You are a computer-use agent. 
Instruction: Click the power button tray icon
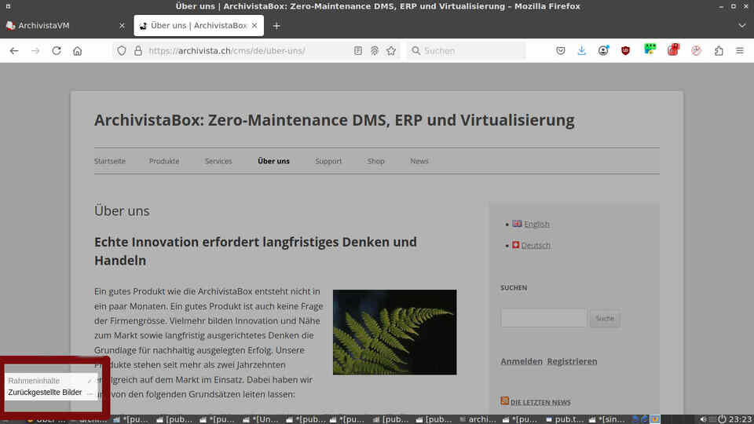(722, 419)
